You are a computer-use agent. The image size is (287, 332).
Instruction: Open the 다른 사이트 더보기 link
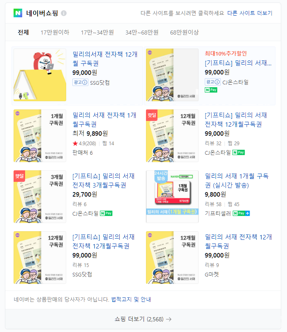pyautogui.click(x=250, y=13)
